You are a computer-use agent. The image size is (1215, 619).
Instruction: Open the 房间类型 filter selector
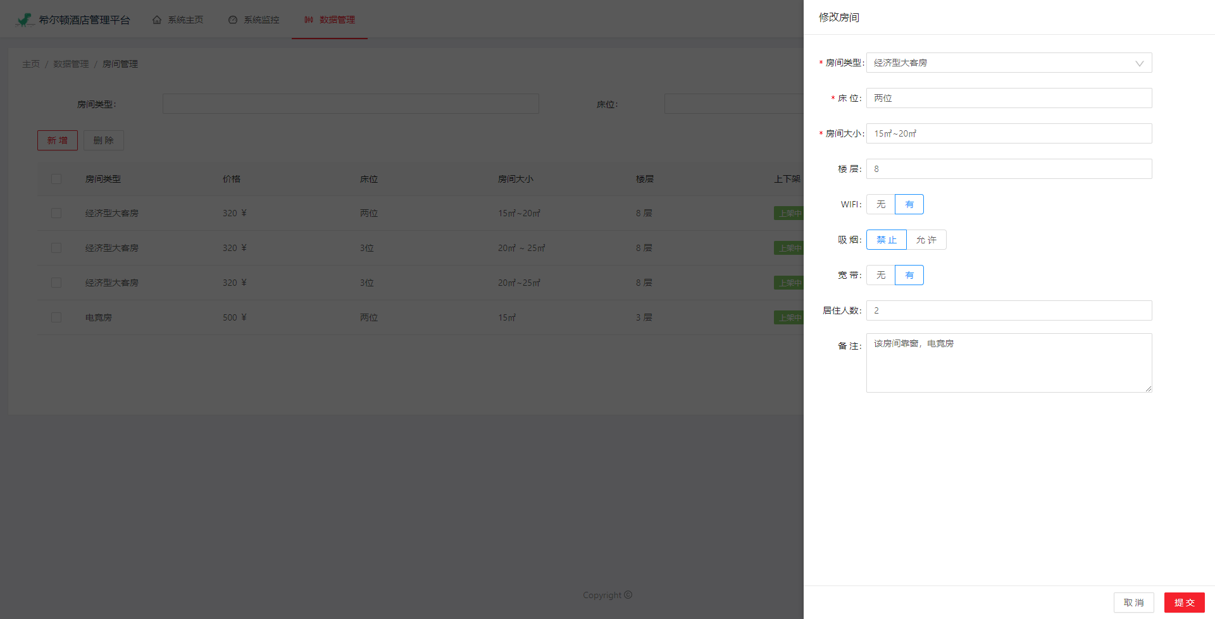[x=351, y=104]
